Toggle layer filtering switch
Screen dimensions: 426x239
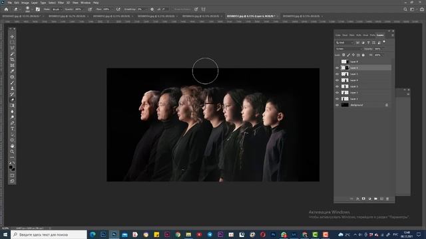tap(384, 42)
